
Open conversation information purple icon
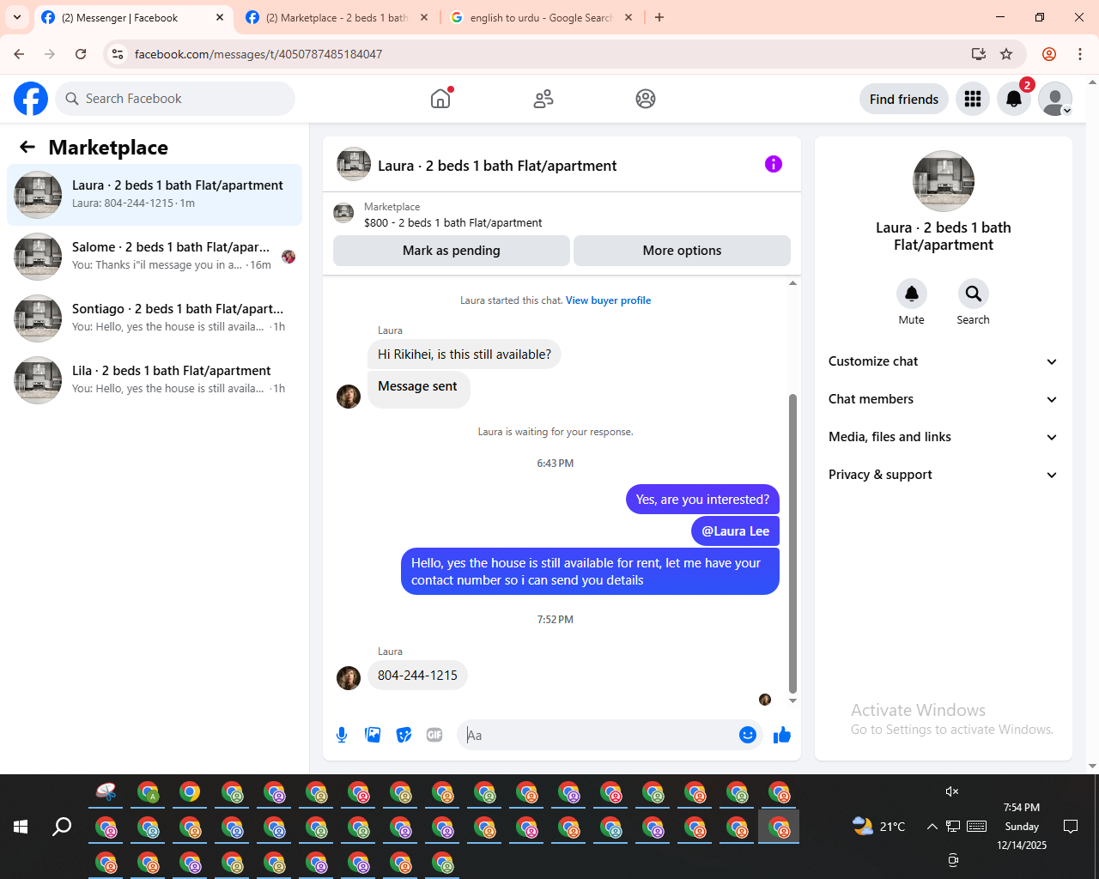pos(774,164)
